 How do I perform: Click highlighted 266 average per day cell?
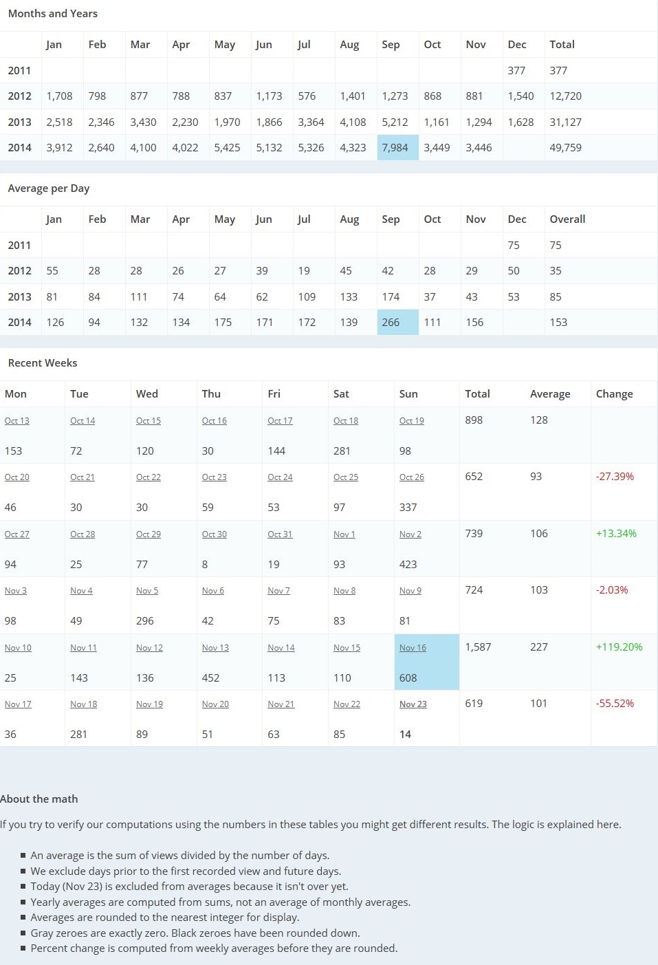[x=391, y=323]
